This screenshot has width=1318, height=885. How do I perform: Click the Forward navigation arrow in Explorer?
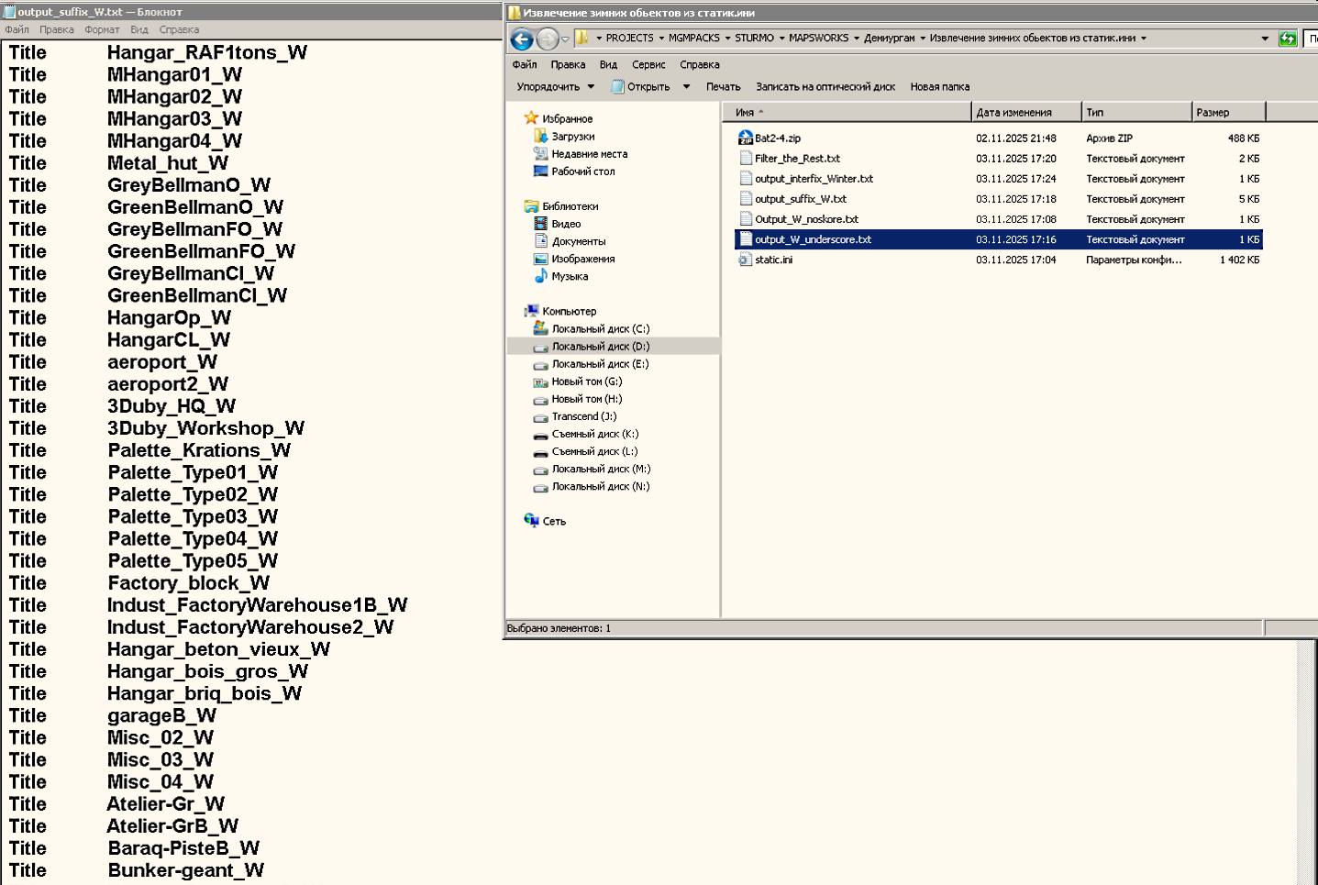(547, 39)
